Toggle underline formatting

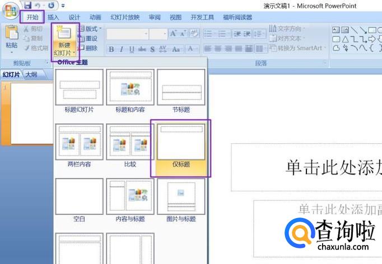tap(132, 49)
